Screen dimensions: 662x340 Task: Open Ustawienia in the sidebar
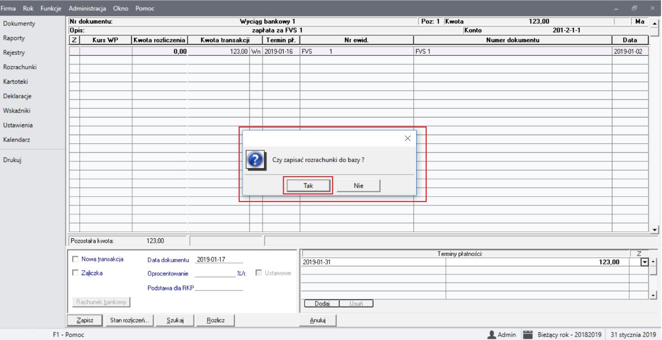coord(18,125)
